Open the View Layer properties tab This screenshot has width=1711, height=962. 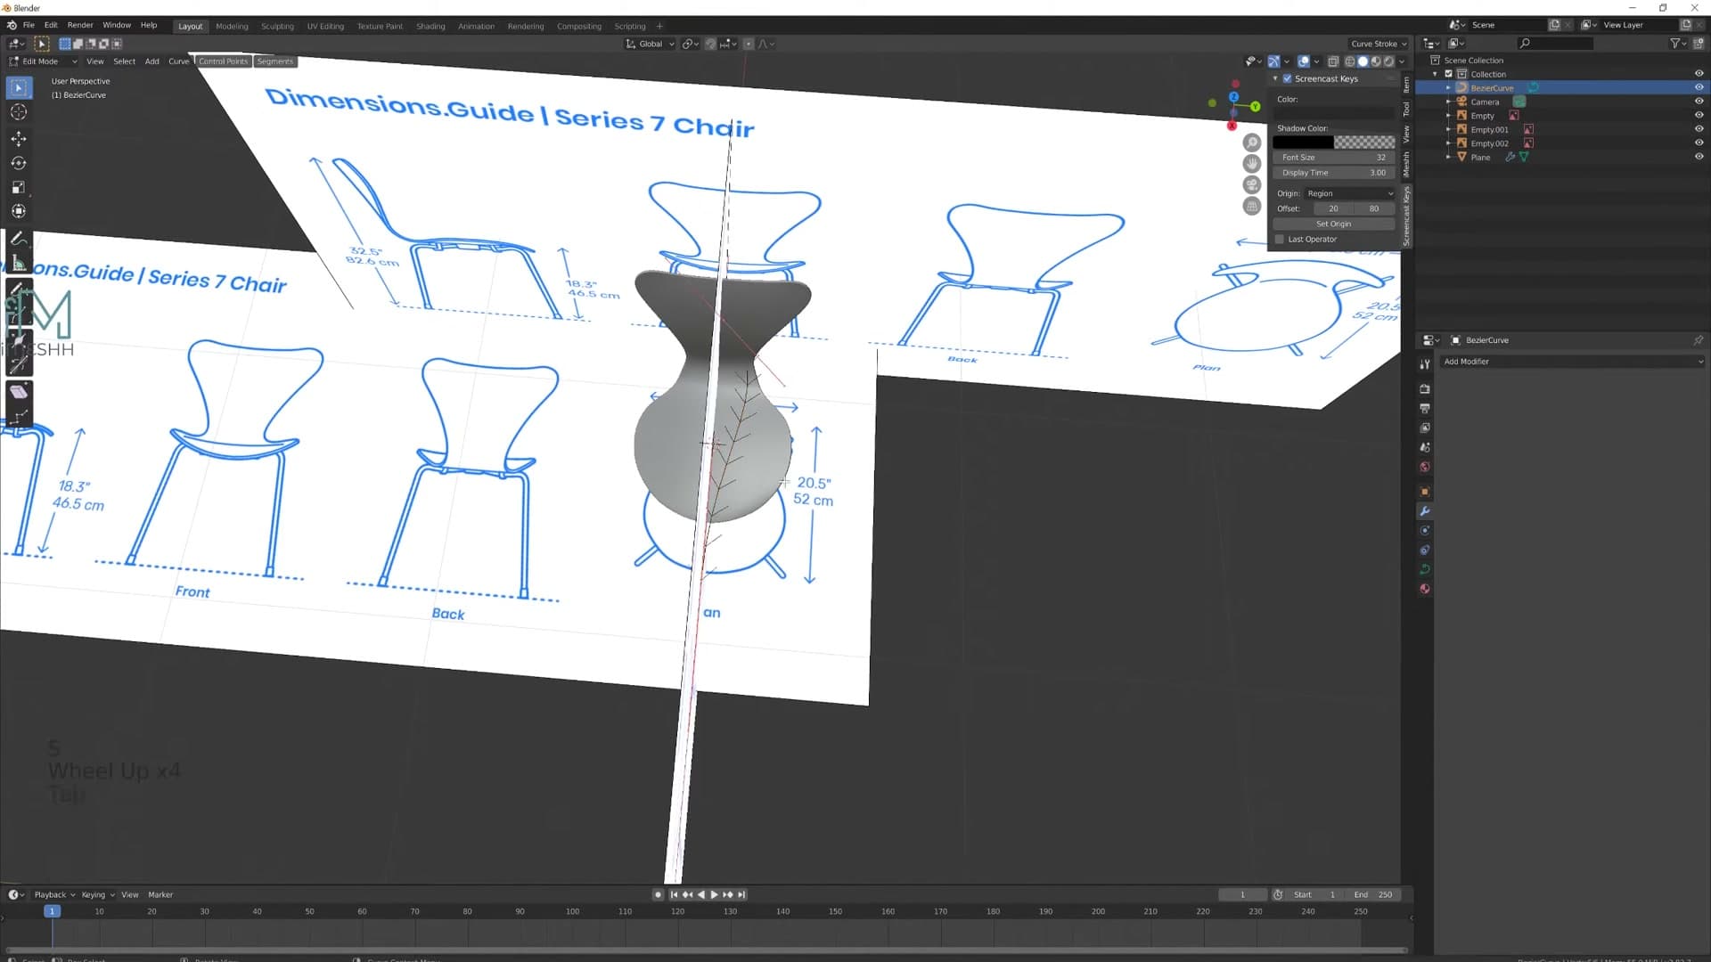1425,428
